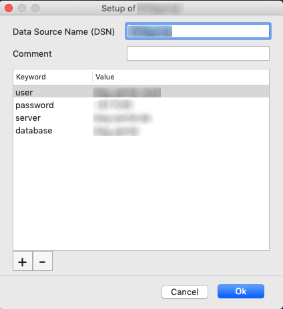Click the blurred value of server row
The height and width of the screenshot is (309, 283).
(123, 118)
